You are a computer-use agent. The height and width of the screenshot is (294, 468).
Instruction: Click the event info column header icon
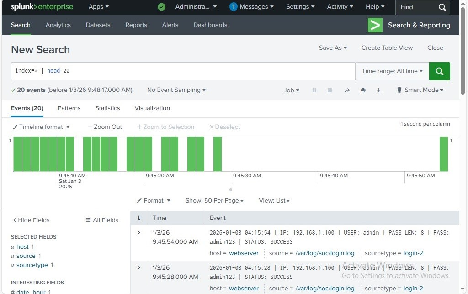(138, 218)
